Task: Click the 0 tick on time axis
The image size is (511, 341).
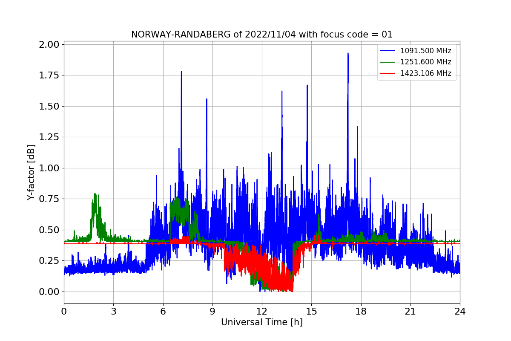Action: (x=64, y=312)
